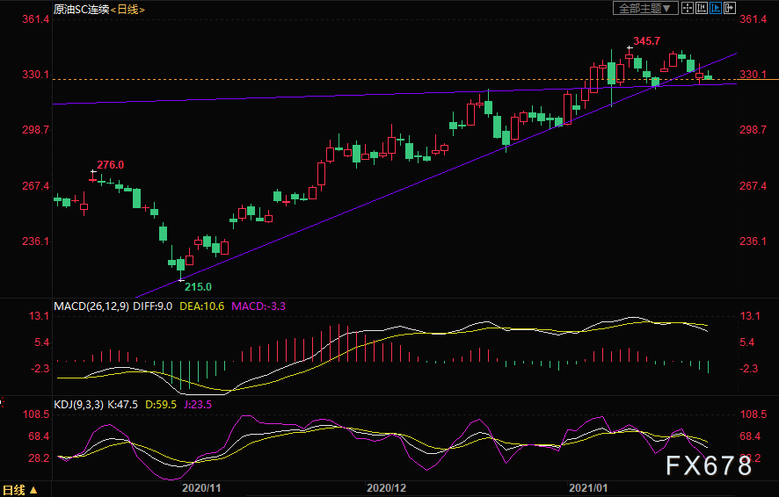This screenshot has width=779, height=497.
Task: Click the 68.4 label on right KDJ axis
Action: (x=750, y=436)
